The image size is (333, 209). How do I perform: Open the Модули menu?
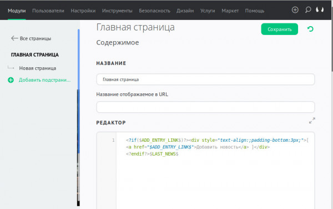pos(17,11)
